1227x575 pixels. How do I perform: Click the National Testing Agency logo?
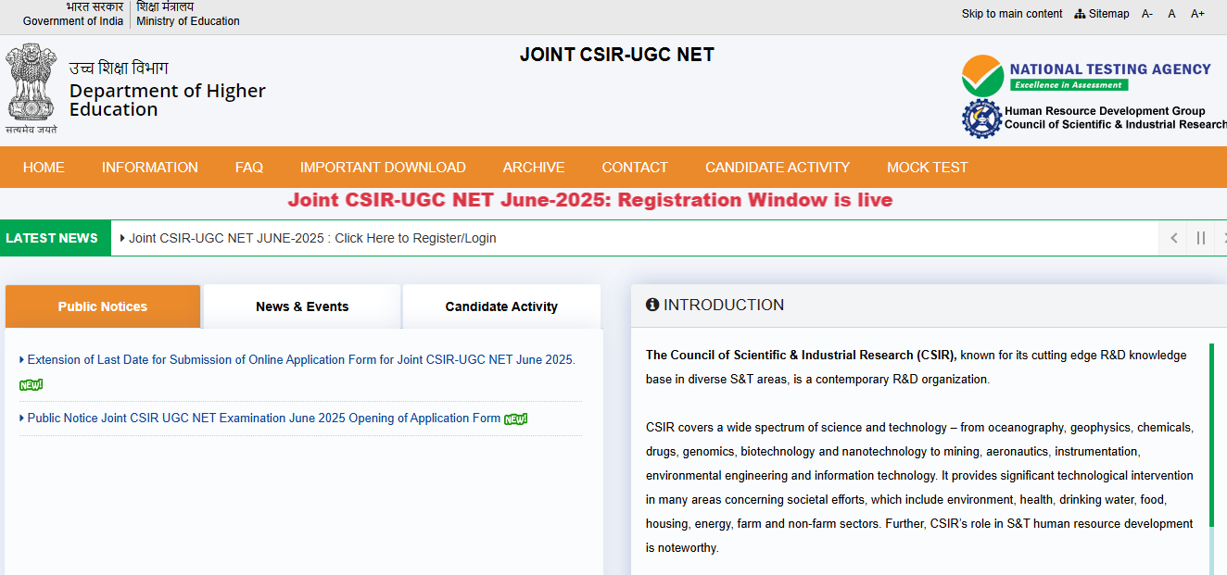(x=1086, y=75)
